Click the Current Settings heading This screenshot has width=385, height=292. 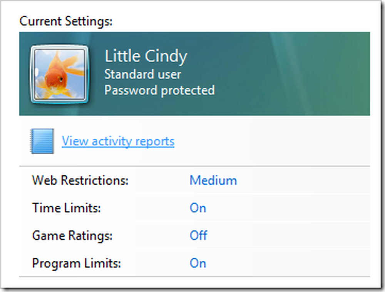[x=66, y=21]
